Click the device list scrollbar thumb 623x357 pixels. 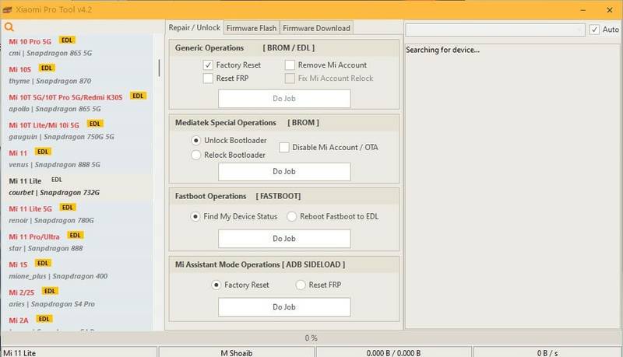(159, 68)
